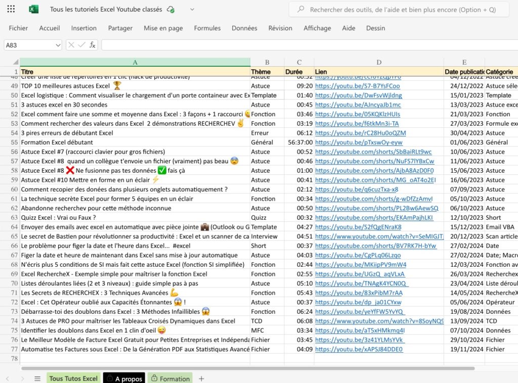
Task: Switch to the Accueil tab
Action: point(50,28)
